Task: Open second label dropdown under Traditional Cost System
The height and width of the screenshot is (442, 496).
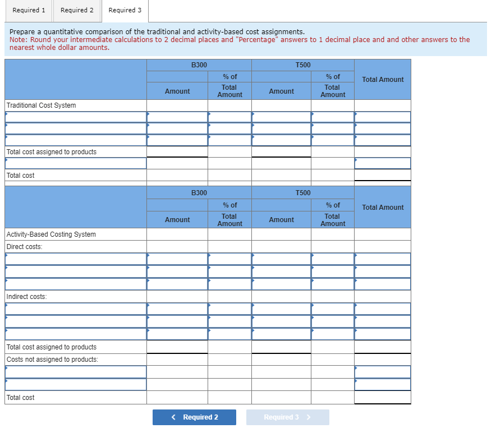Action: tap(76, 128)
